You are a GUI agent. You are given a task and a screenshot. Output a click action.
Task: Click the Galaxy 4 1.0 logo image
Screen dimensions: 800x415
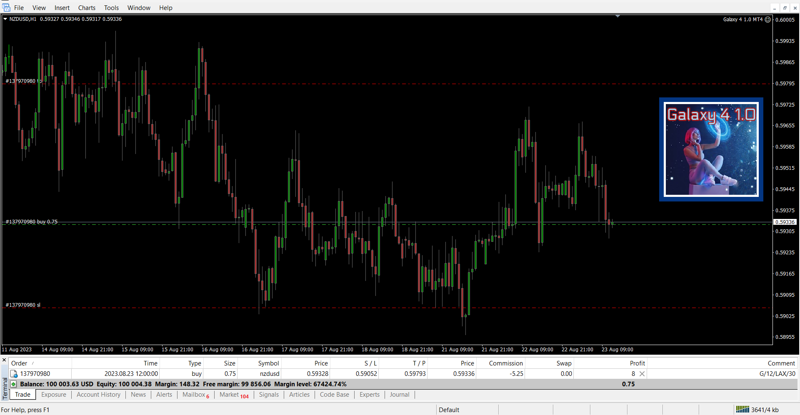[711, 149]
